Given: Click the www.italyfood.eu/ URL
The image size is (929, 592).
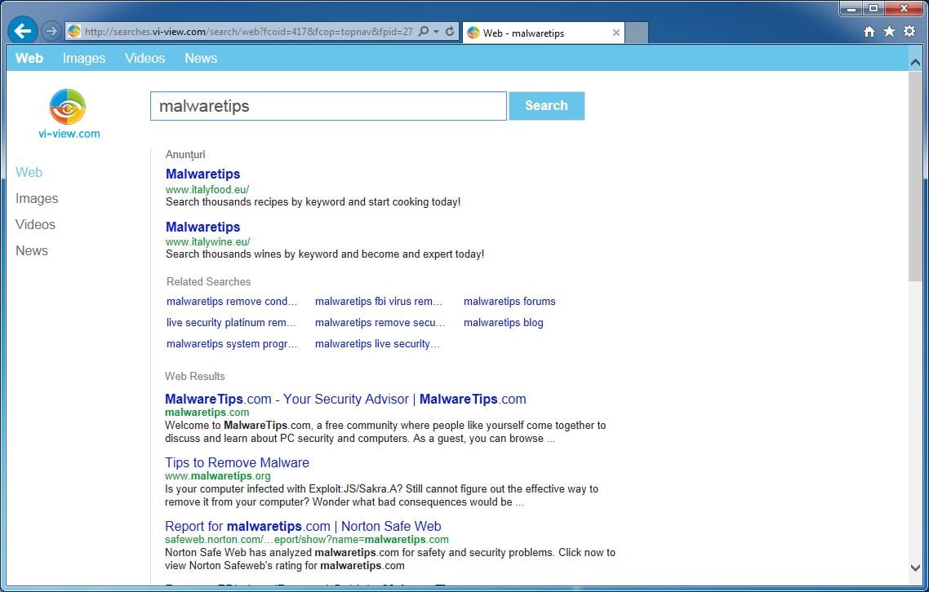Looking at the screenshot, I should point(207,189).
